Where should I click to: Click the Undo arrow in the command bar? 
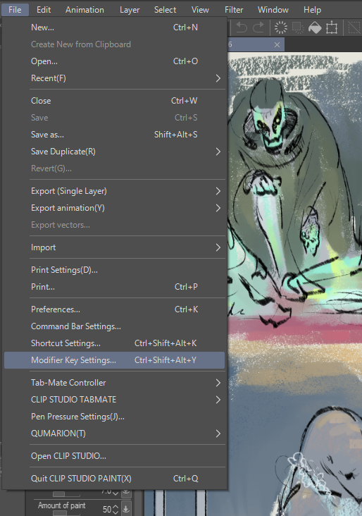pyautogui.click(x=242, y=27)
